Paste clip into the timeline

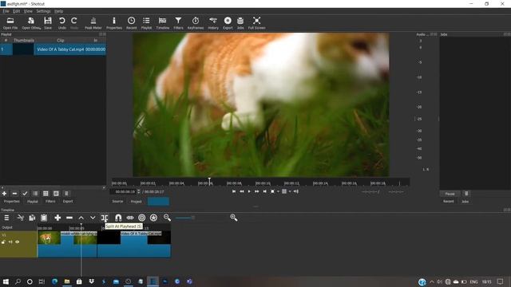[x=44, y=218]
